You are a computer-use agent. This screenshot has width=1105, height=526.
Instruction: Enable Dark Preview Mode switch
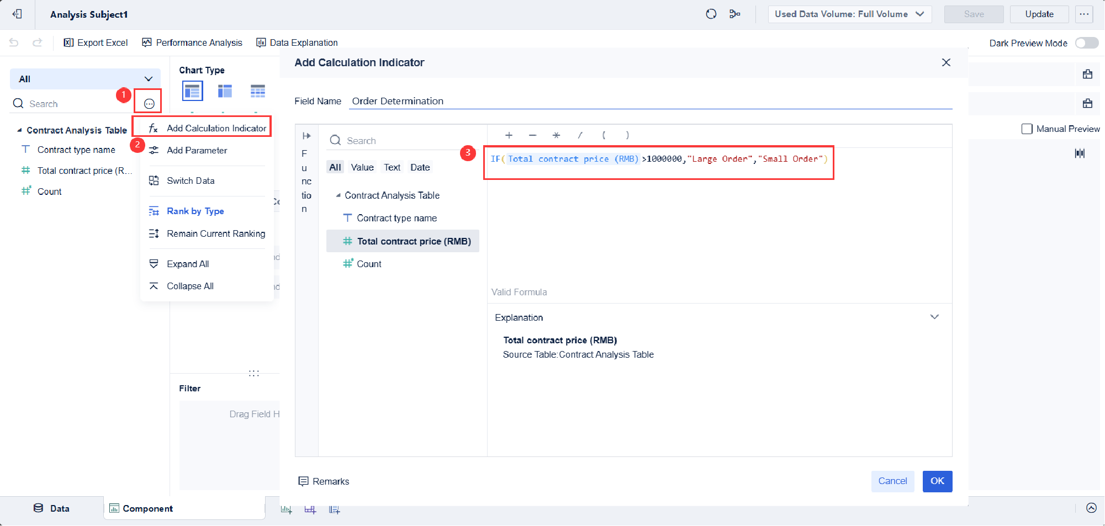(1086, 42)
